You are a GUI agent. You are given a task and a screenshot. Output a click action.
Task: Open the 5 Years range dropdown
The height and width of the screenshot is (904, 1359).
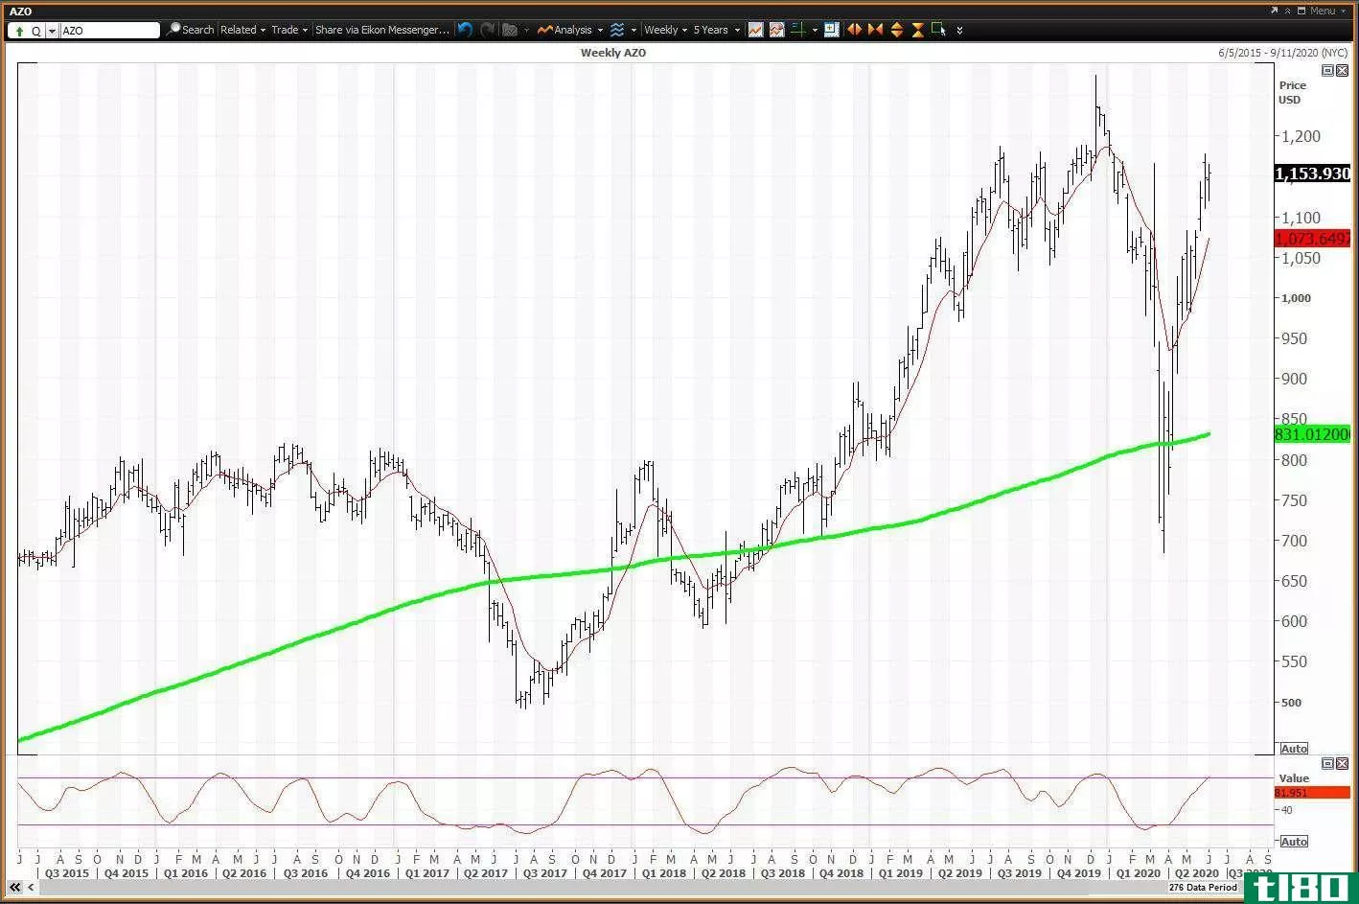(x=716, y=30)
